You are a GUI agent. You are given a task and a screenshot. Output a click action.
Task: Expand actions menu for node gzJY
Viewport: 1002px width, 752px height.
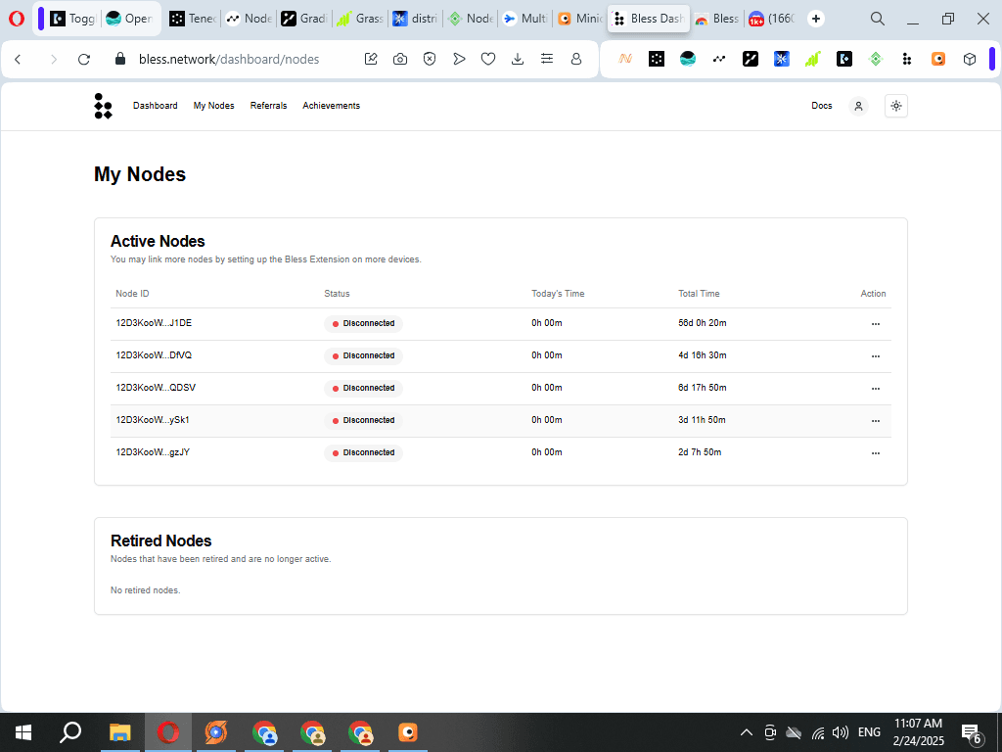tap(875, 453)
